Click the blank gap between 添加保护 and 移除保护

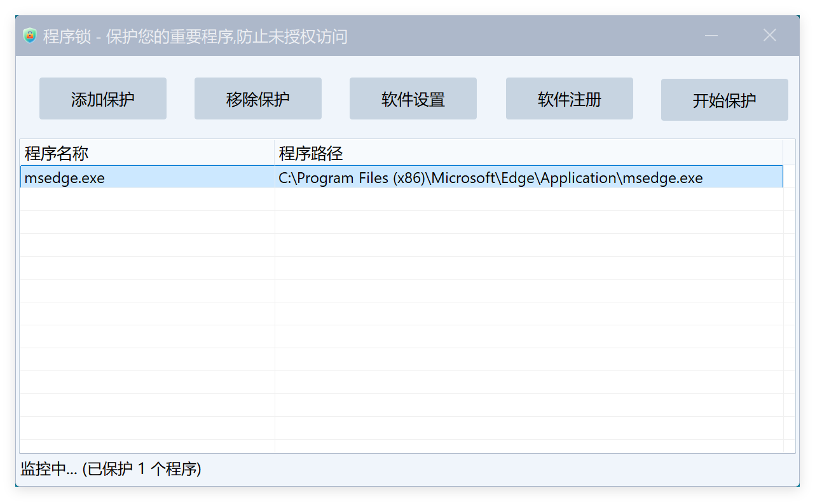click(x=181, y=99)
